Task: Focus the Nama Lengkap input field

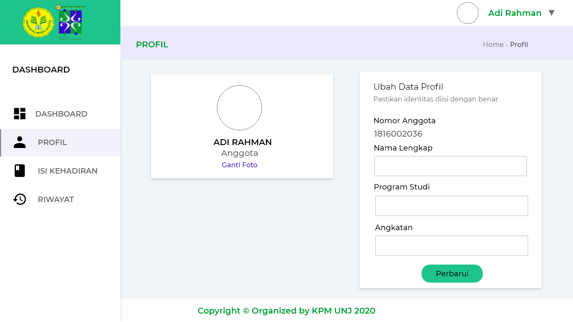Action: coord(450,166)
